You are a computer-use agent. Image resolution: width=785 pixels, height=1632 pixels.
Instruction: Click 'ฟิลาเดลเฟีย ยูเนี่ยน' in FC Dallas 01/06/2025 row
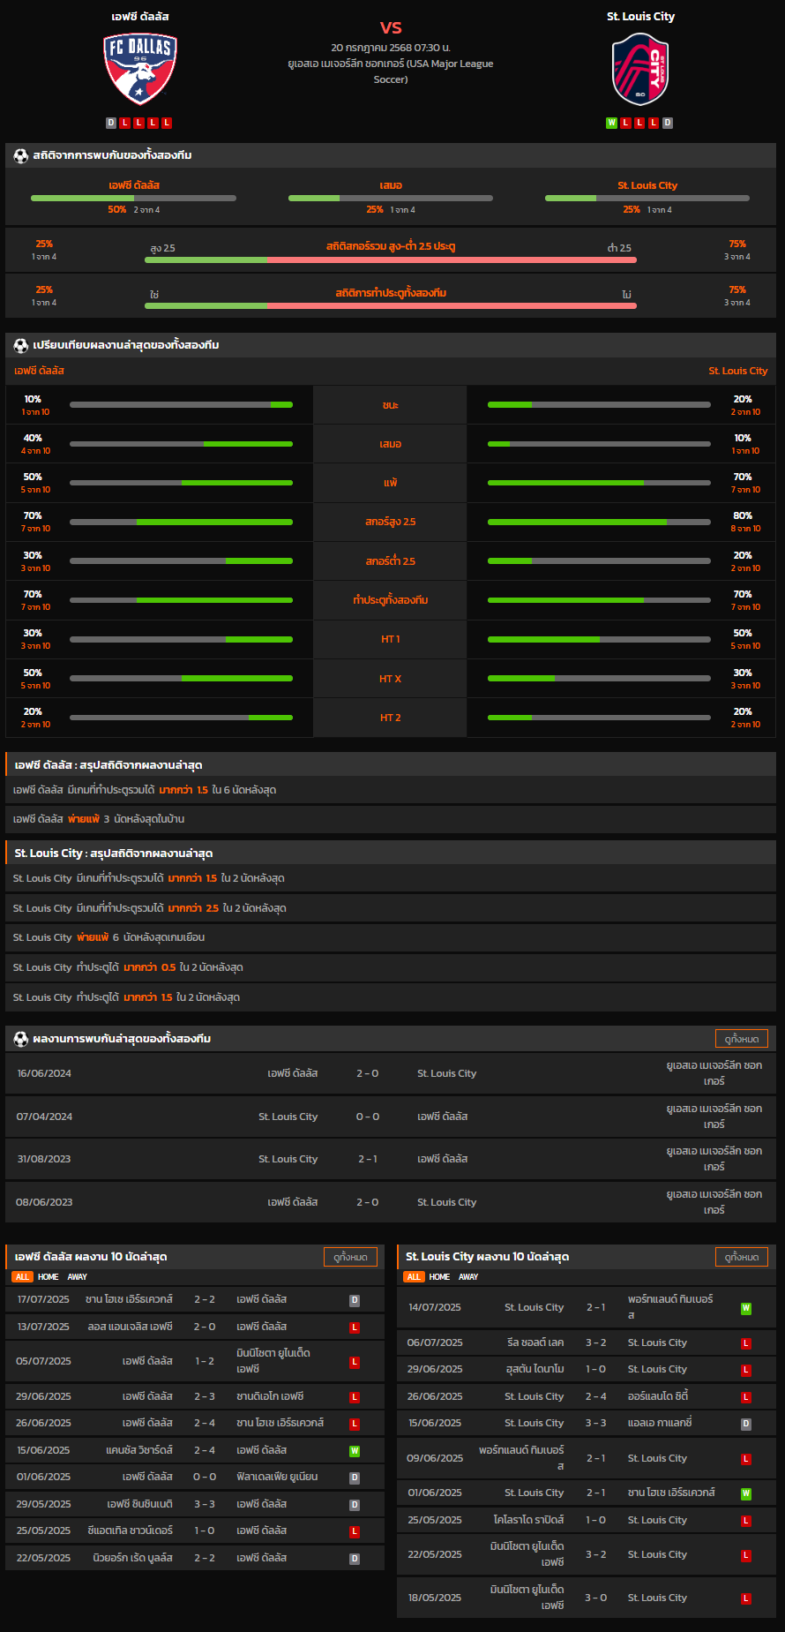point(277,1477)
